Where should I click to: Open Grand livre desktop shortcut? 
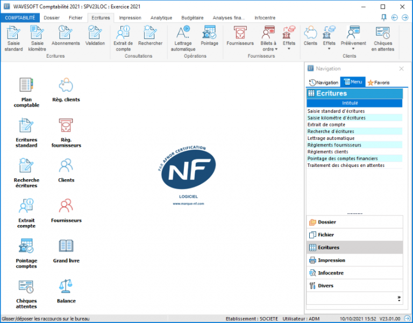pyautogui.click(x=66, y=251)
